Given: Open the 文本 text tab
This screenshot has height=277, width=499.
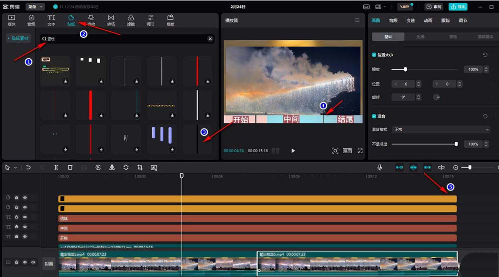Looking at the screenshot, I should tap(51, 20).
